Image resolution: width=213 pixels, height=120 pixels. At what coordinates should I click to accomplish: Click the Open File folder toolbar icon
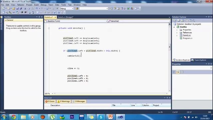pyautogui.click(x=14, y=9)
